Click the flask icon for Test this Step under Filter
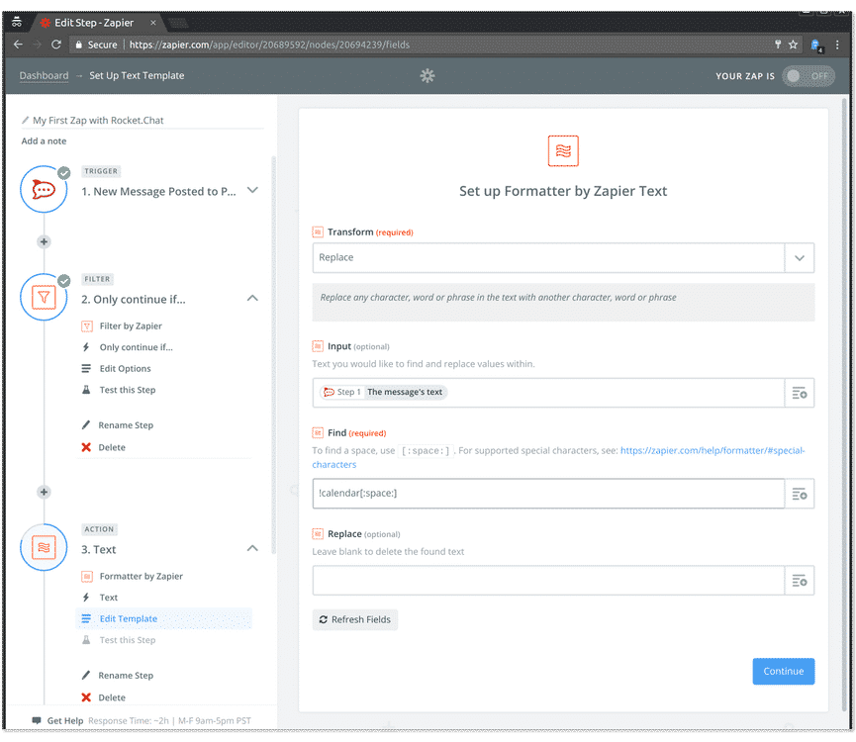 (86, 390)
